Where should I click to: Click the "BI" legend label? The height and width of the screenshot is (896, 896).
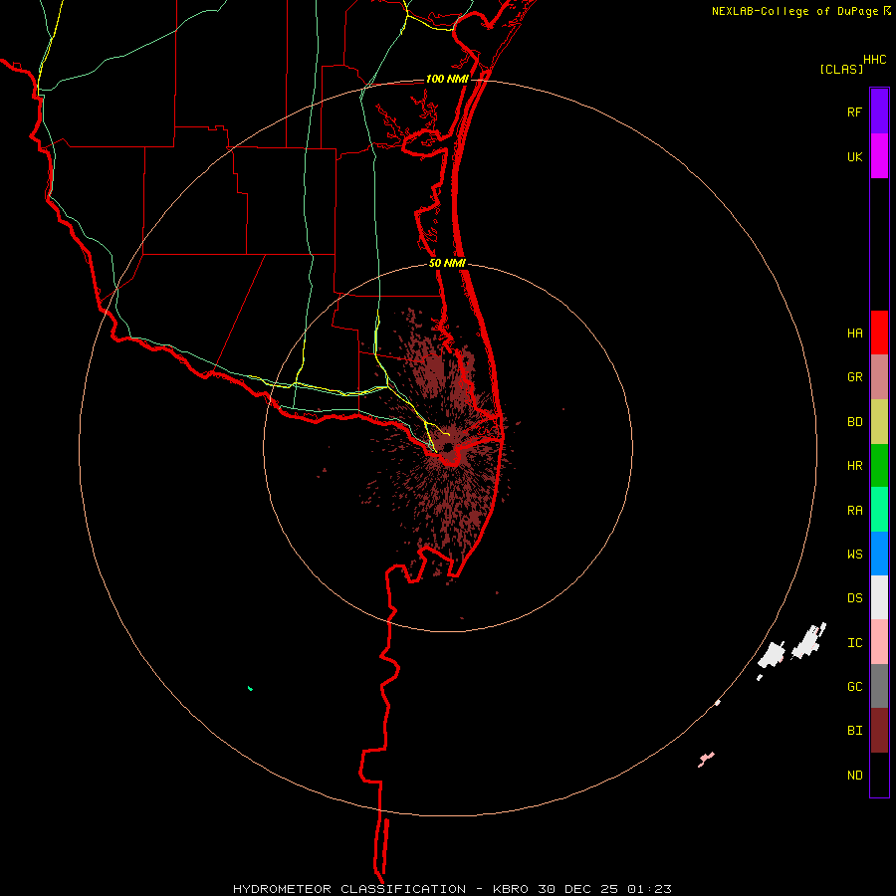pos(854,731)
